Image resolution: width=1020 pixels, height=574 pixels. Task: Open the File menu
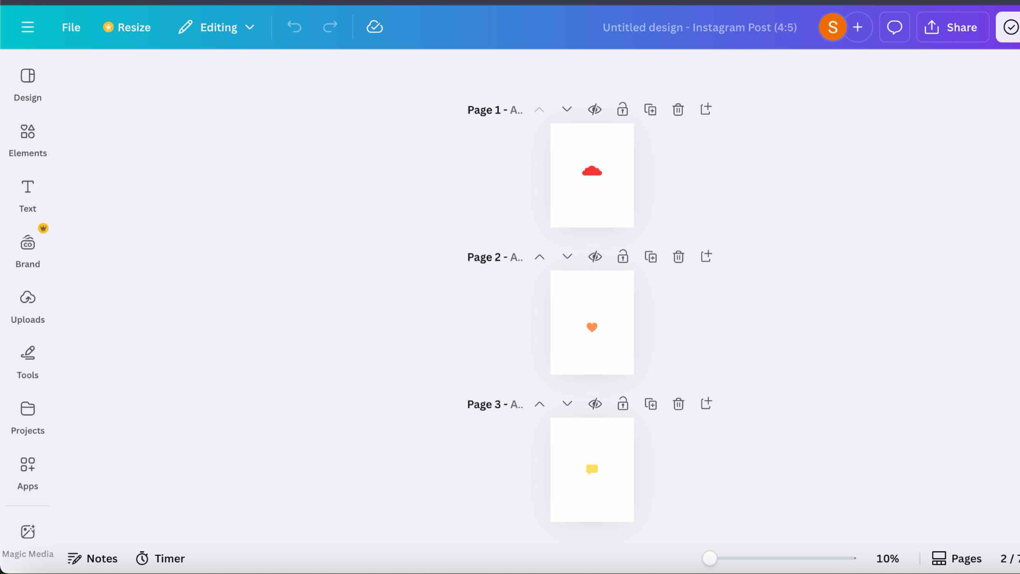[71, 27]
